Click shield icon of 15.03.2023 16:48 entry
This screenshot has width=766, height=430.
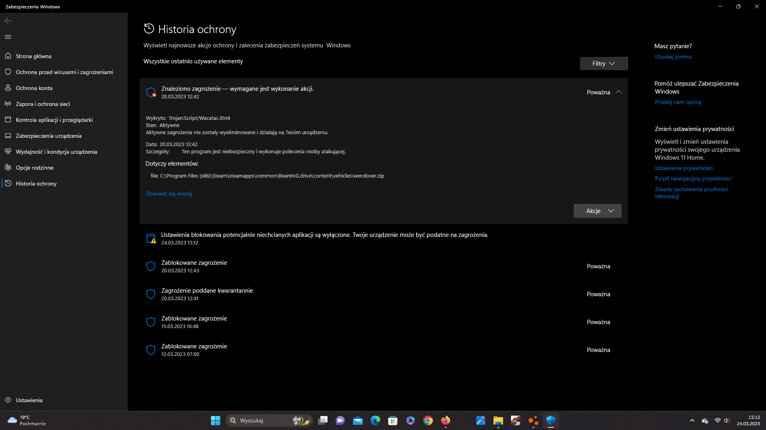point(151,322)
